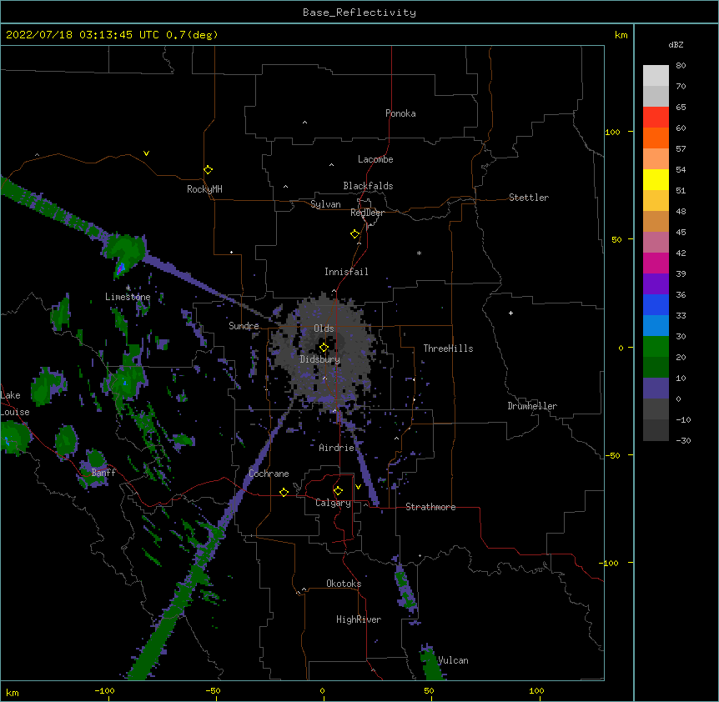Click the 0 tick label on the right axis
Image resolution: width=719 pixels, height=702 pixels.
click(x=621, y=348)
